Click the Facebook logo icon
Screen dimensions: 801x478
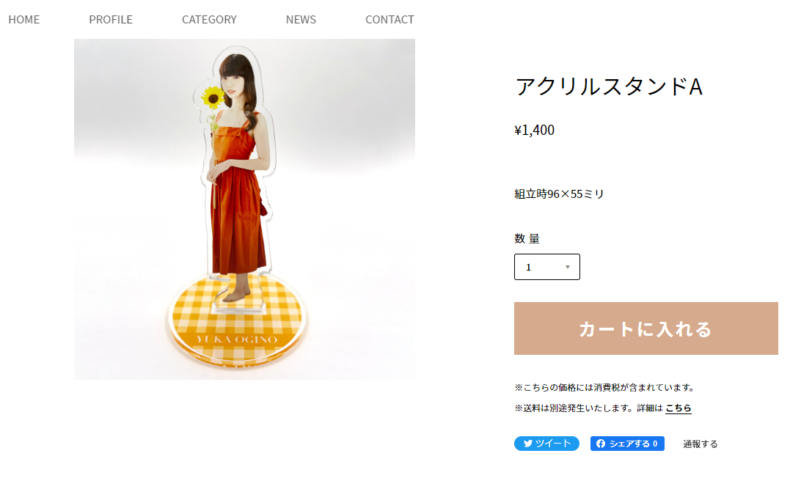coord(600,444)
